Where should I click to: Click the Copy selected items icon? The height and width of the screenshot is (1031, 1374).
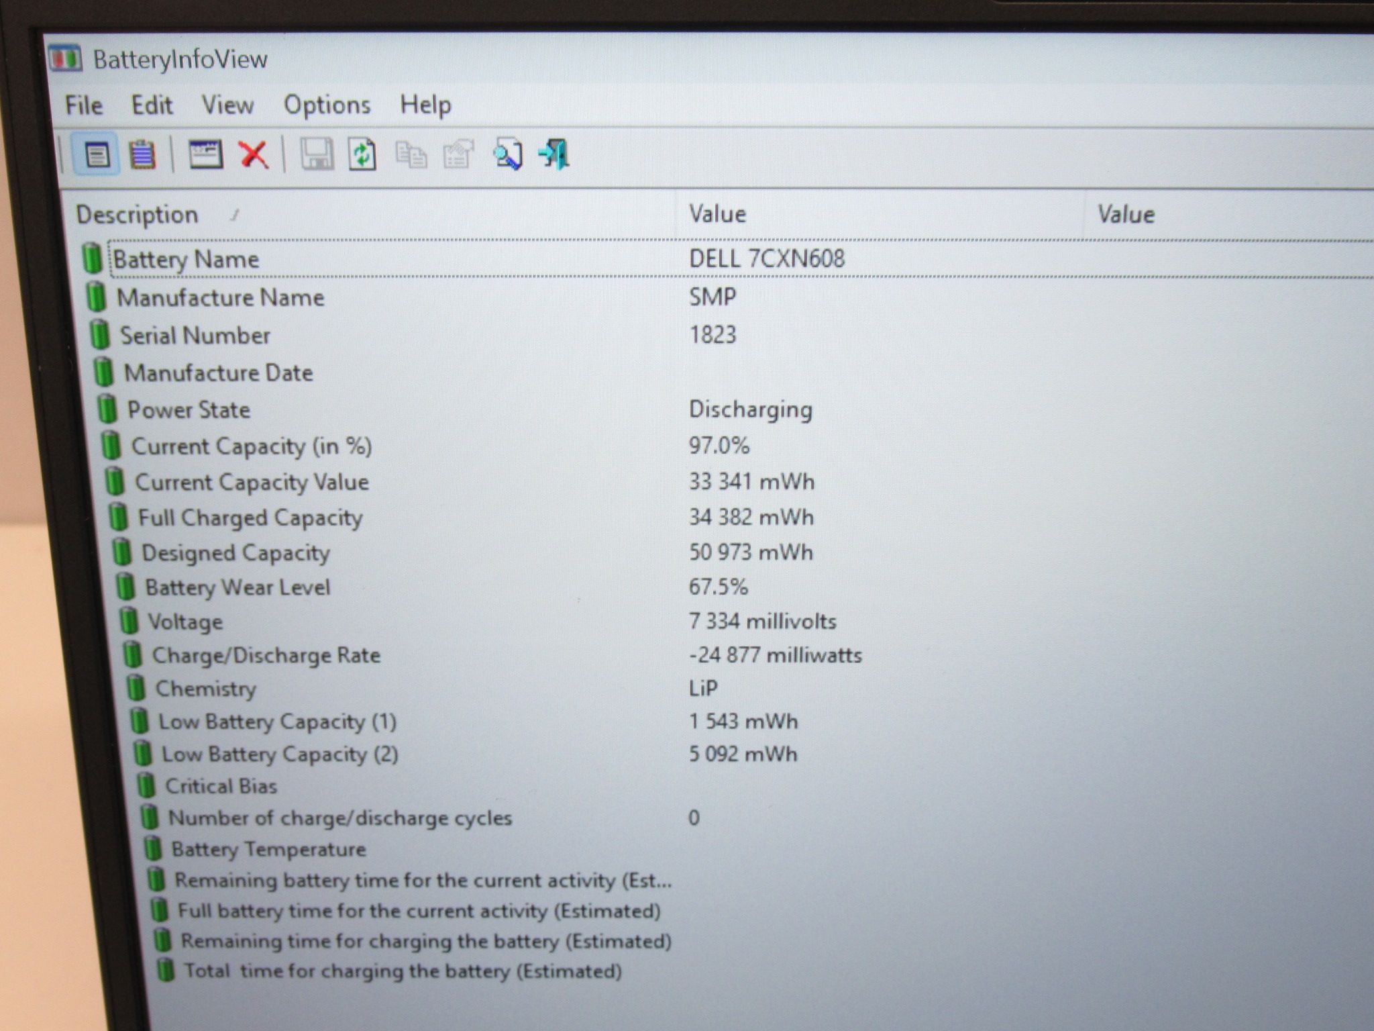(411, 155)
